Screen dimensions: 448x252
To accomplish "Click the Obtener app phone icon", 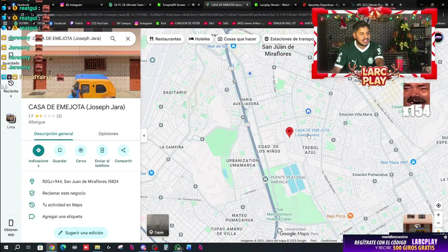I will [11, 223].
